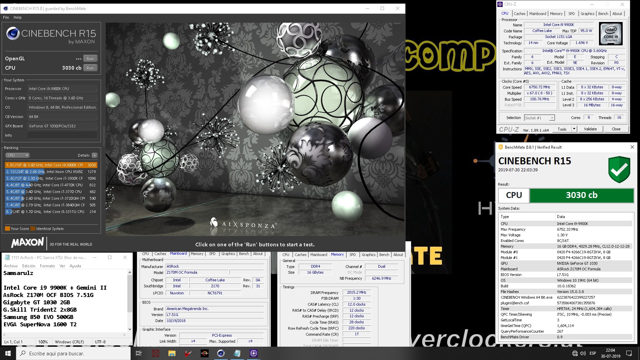640x360 pixels.
Task: Click the Caches tab in mainboard CPU-Z window
Action: point(160,254)
